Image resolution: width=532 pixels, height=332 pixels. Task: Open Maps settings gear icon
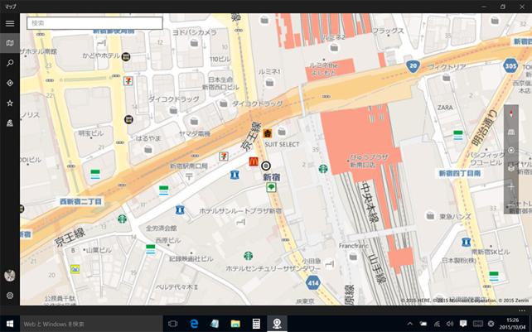click(x=10, y=296)
